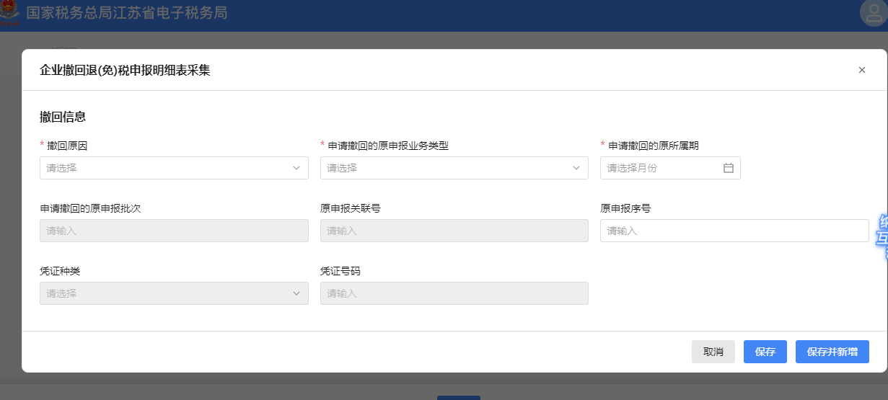Expand the 申请撤回的原申报业务类型 select box
This screenshot has width=888, height=400.
pos(447,168)
